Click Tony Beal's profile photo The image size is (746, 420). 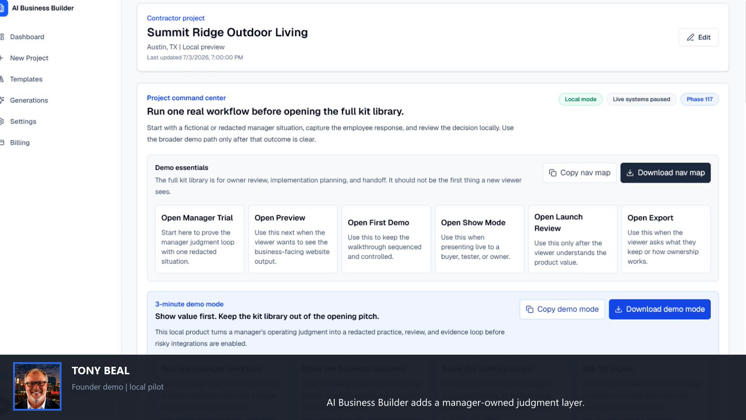pyautogui.click(x=37, y=386)
